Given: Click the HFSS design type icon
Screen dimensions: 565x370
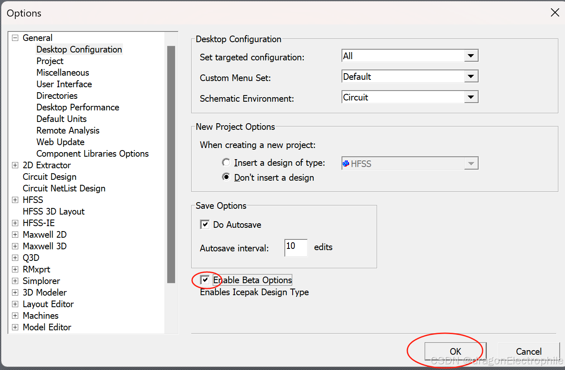Looking at the screenshot, I should pos(346,164).
